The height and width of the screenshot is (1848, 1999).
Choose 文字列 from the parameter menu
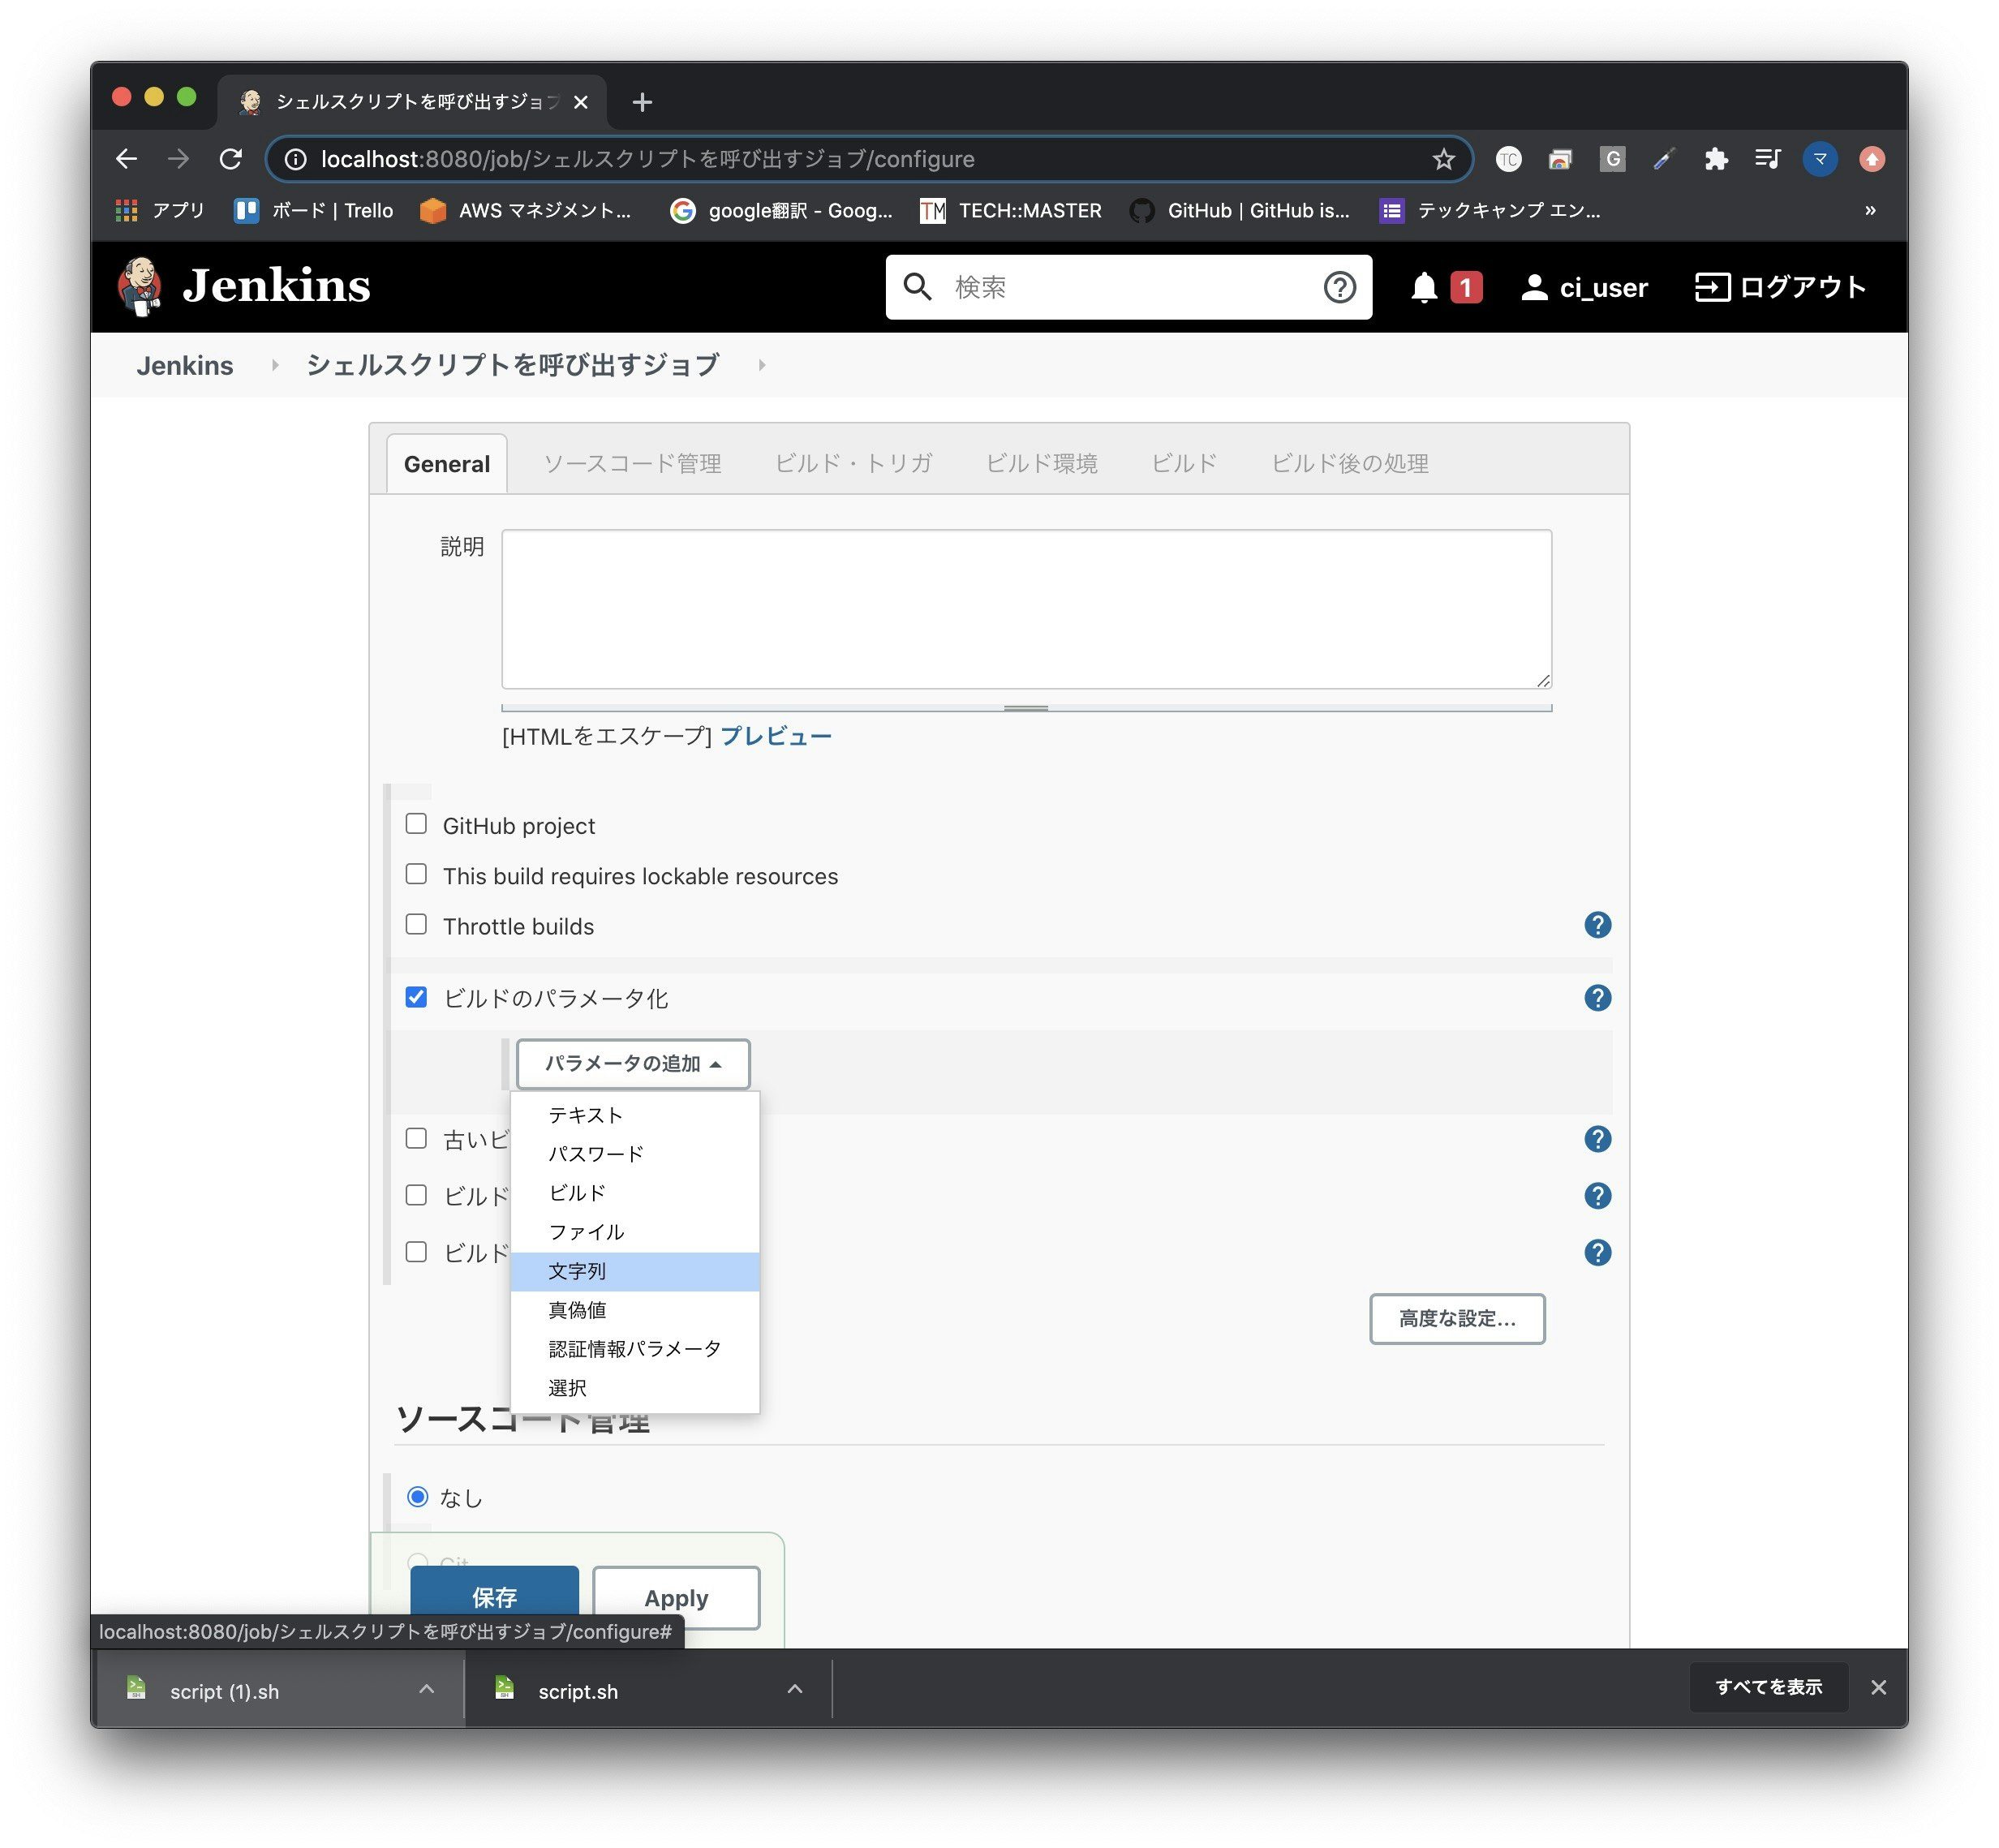coord(577,1271)
